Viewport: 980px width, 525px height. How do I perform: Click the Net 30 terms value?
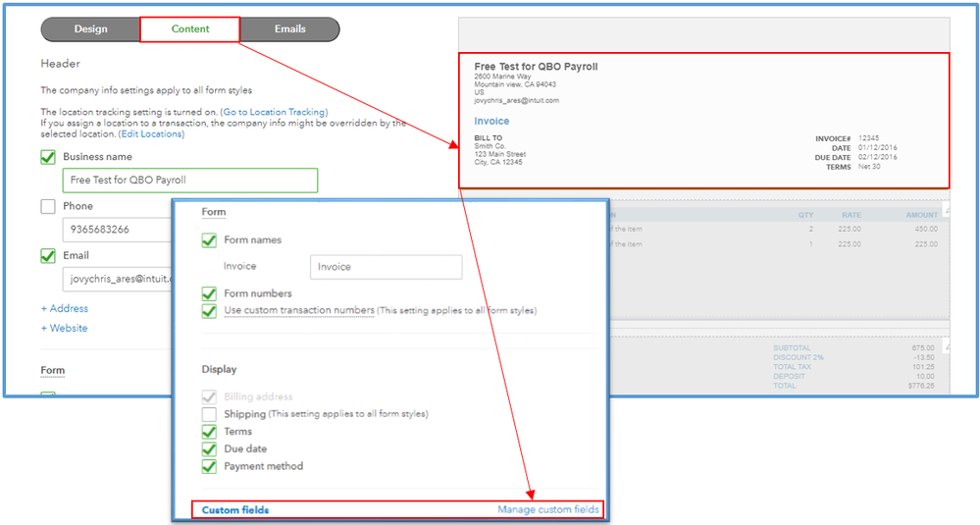coord(869,166)
